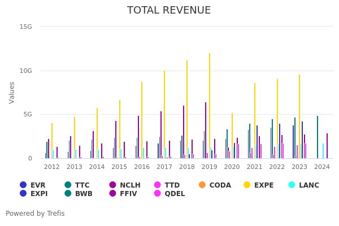Click the light cyan bar in 2024

tap(323, 151)
